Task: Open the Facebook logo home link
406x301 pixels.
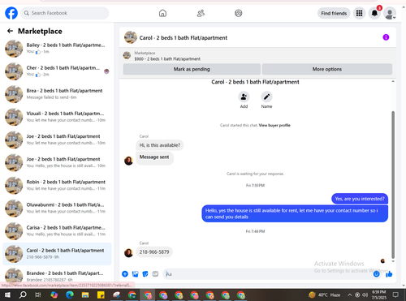Action: [x=11, y=13]
